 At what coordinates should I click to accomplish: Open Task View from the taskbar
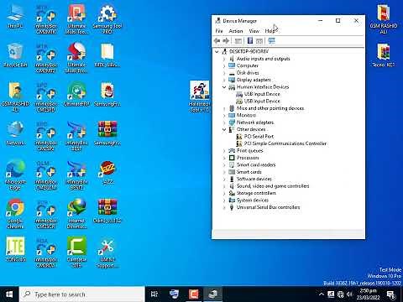click(154, 294)
